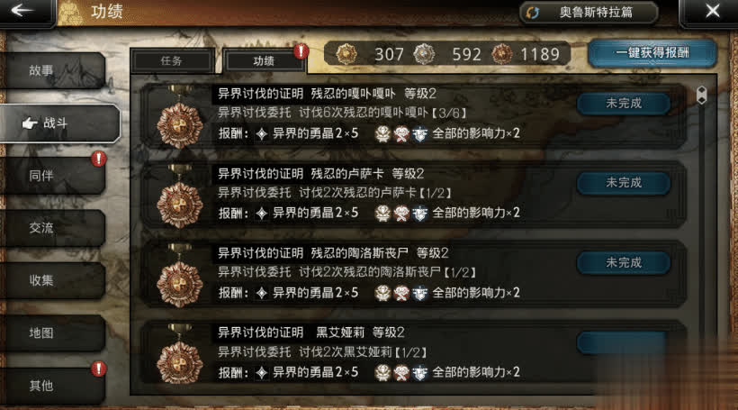Click the gold medal currency icon
The height and width of the screenshot is (410, 738).
coord(346,54)
